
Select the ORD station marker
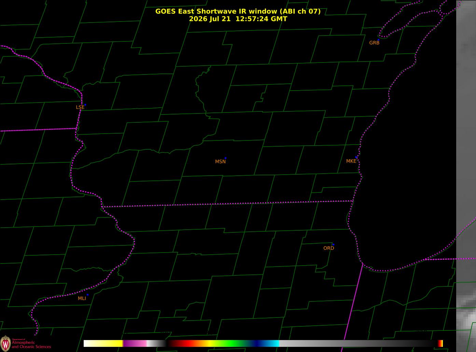tap(333, 245)
